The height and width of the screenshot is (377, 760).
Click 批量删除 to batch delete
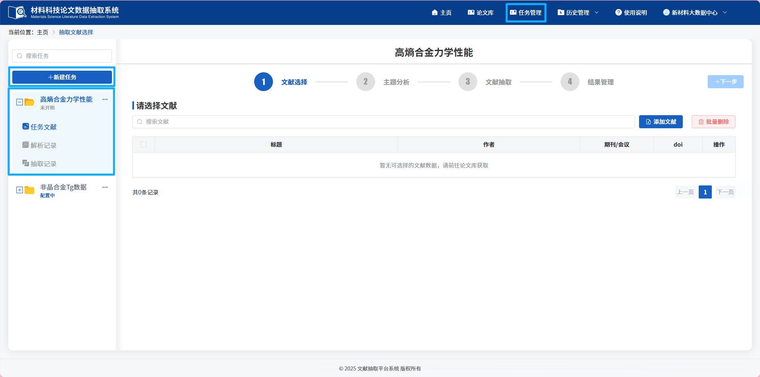[x=713, y=121]
